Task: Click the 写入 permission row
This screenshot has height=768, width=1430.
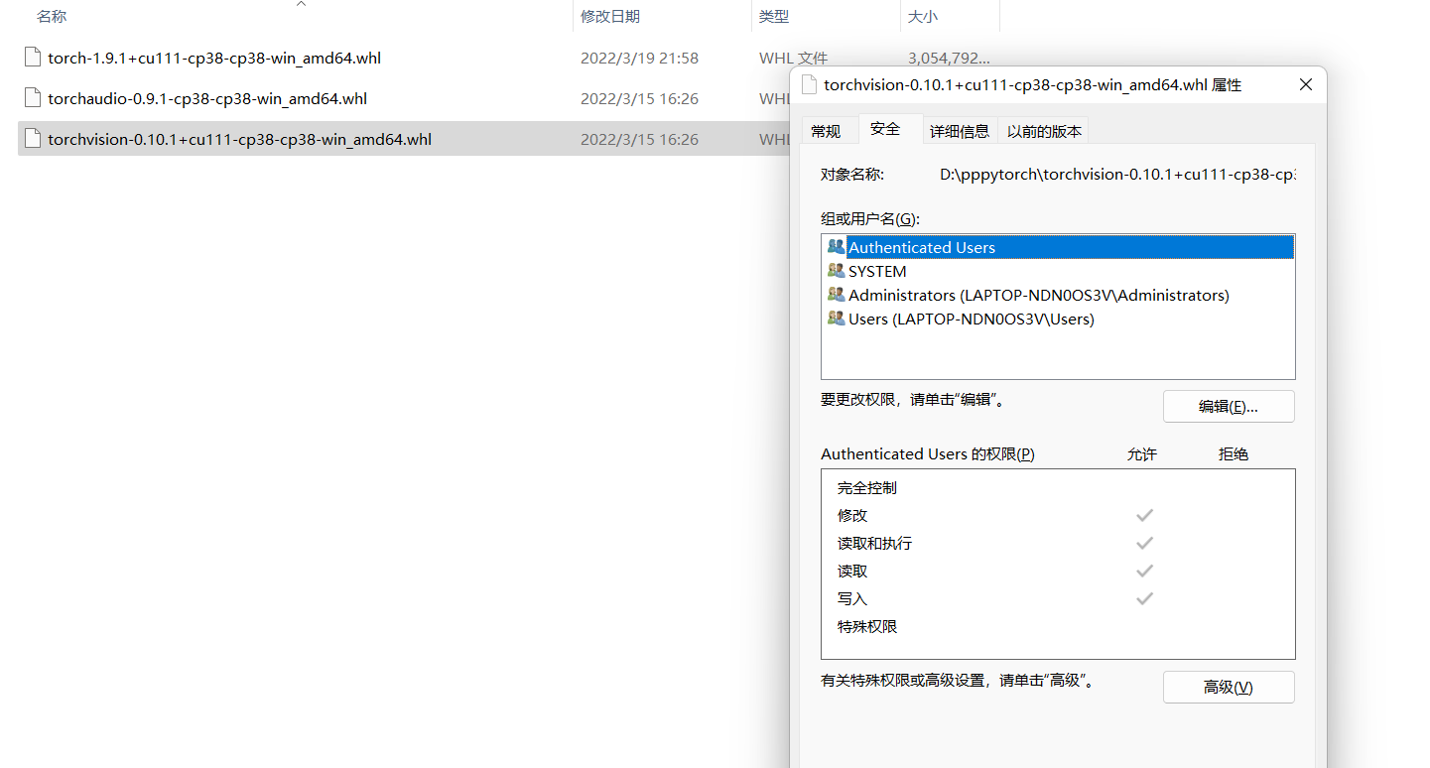Action: click(x=1058, y=599)
